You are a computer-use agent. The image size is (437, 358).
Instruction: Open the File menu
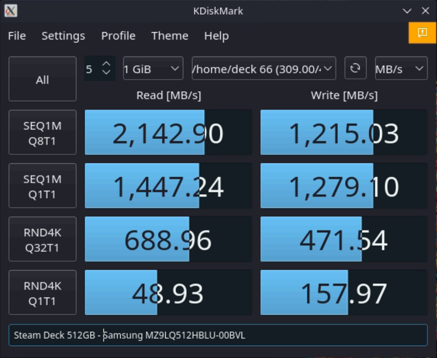tap(17, 36)
